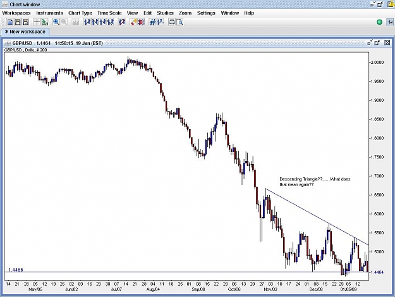Screen dimensions: 395x297
Task: Click the Chart window title text
Action: (x=25, y=4)
